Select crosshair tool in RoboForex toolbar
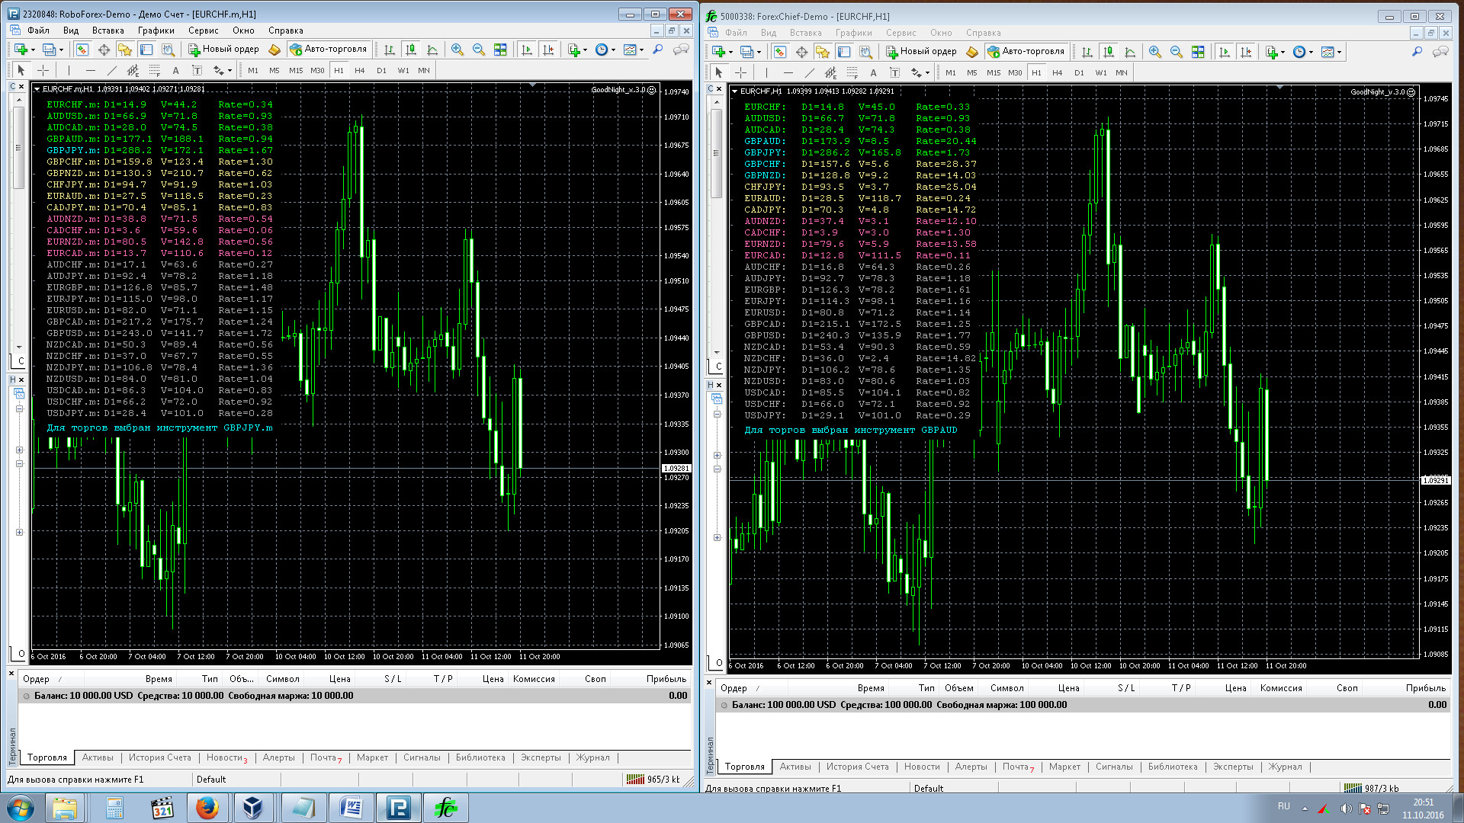Image resolution: width=1464 pixels, height=823 pixels. click(x=43, y=70)
